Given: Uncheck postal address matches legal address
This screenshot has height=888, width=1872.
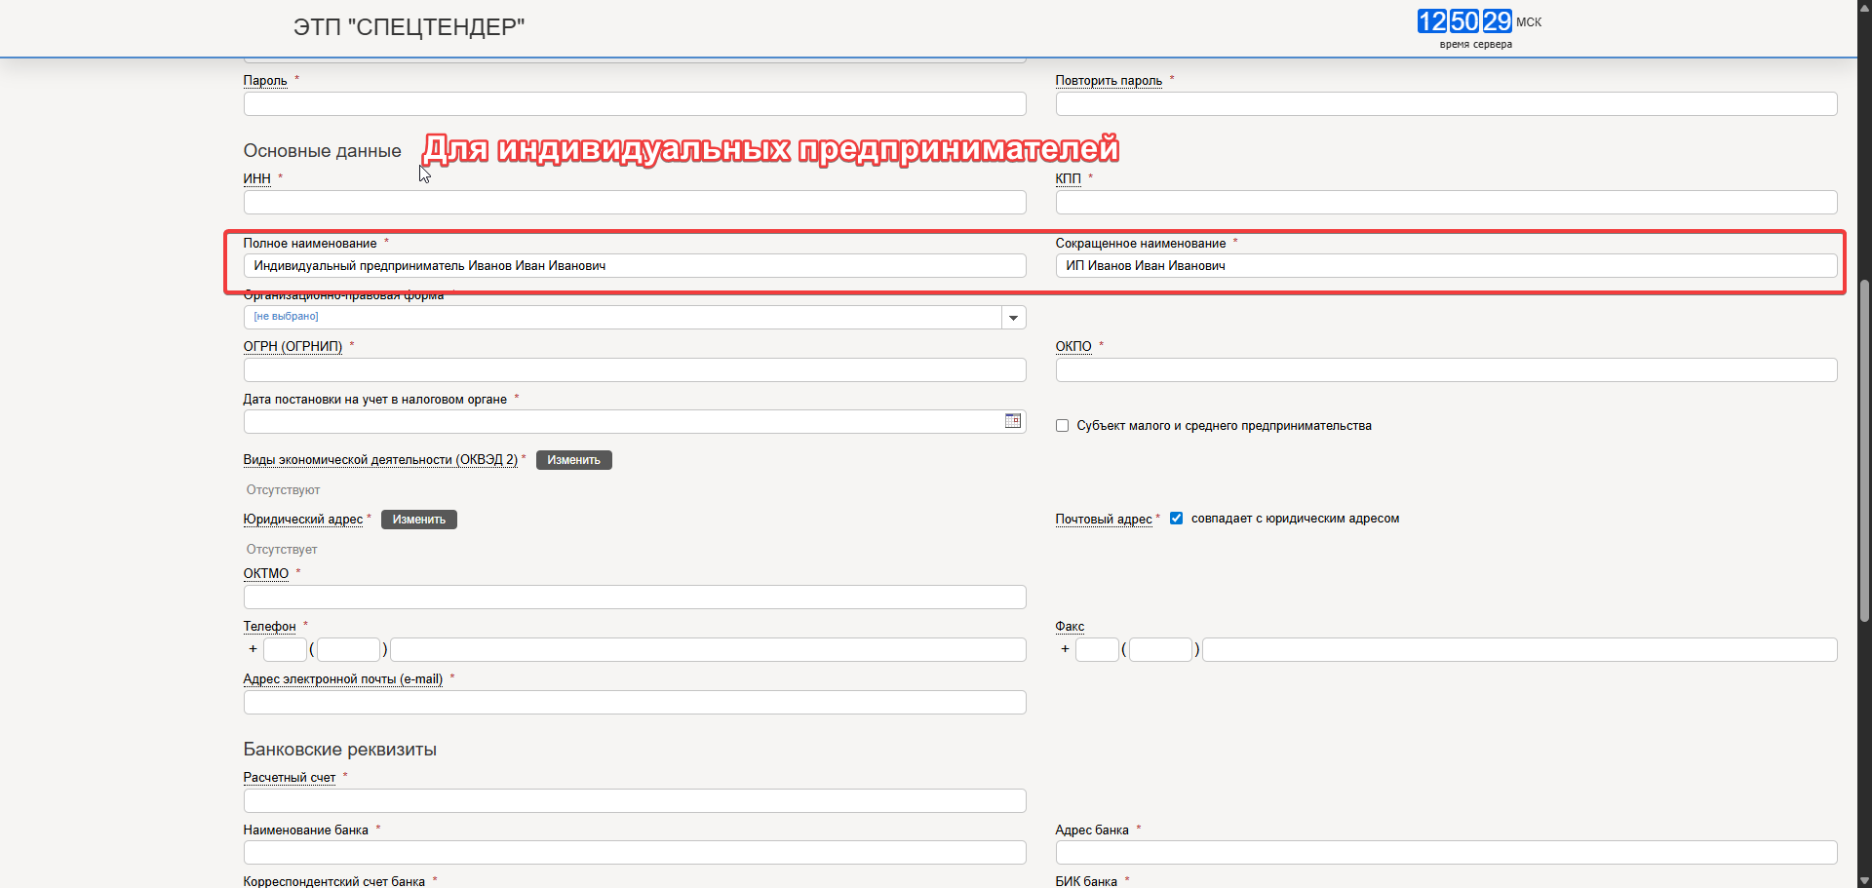Looking at the screenshot, I should coord(1176,519).
